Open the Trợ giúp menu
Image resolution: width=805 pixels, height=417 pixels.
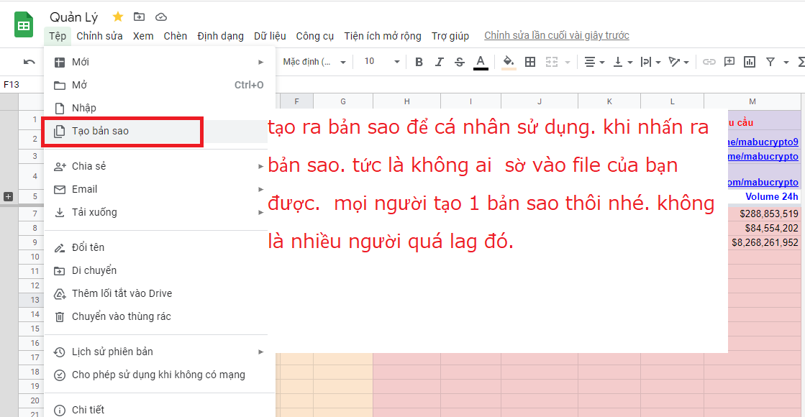click(450, 36)
